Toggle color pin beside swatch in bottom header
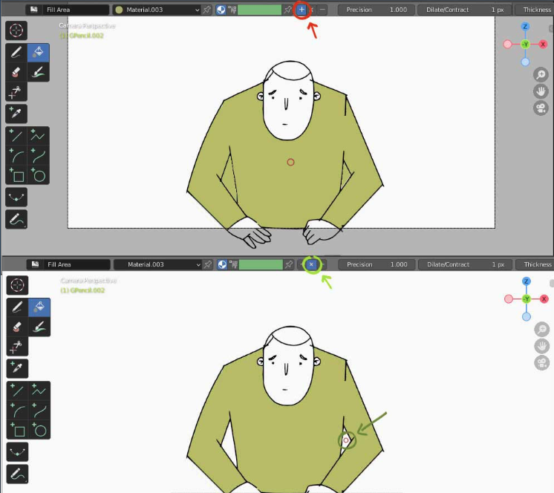 289,264
